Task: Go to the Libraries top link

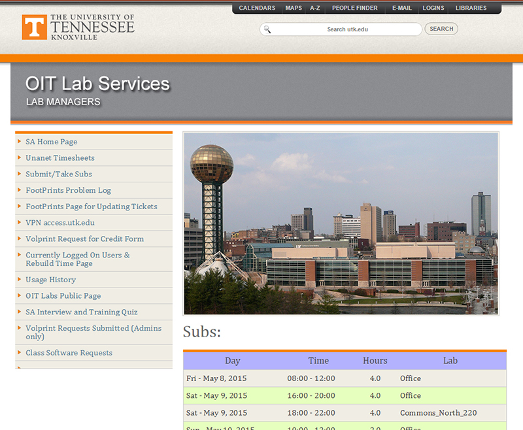Action: click(x=471, y=8)
